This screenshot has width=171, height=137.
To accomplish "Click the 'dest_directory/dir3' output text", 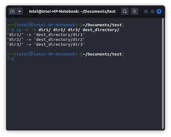I will tap(60, 44).
